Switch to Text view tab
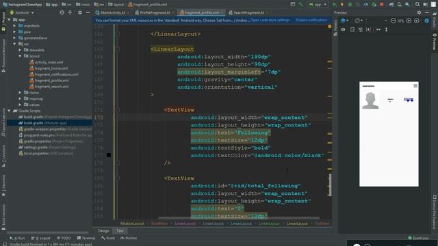This screenshot has width=438, height=246. tap(120, 231)
